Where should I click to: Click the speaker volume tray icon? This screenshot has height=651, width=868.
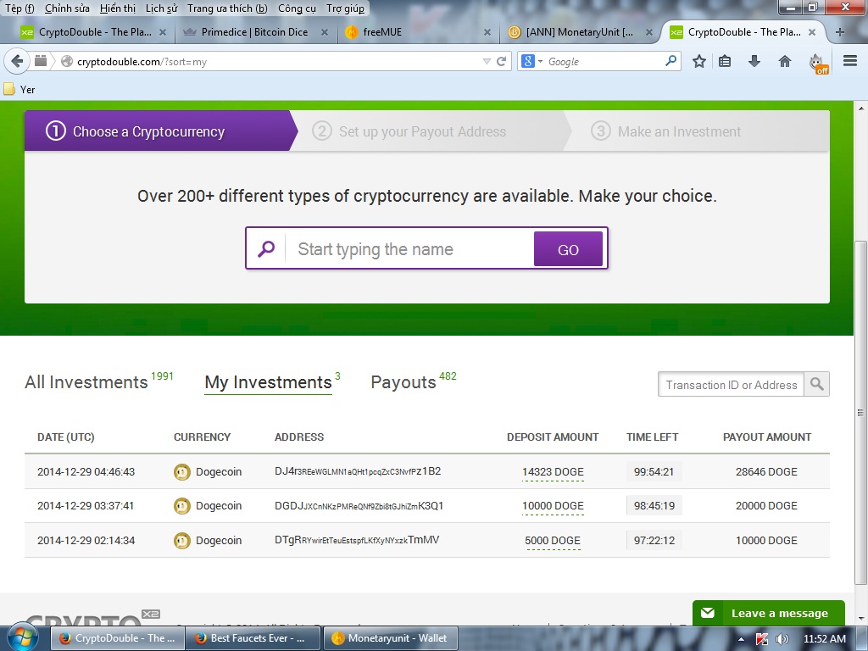click(782, 639)
